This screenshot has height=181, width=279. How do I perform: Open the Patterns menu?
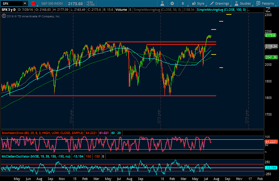point(265,3)
